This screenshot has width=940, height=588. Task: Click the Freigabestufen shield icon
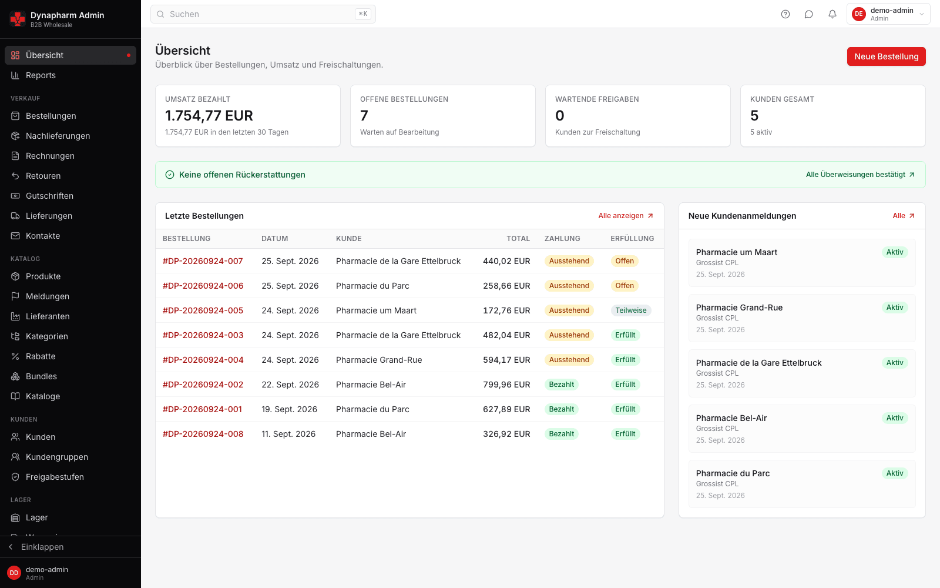coord(15,477)
